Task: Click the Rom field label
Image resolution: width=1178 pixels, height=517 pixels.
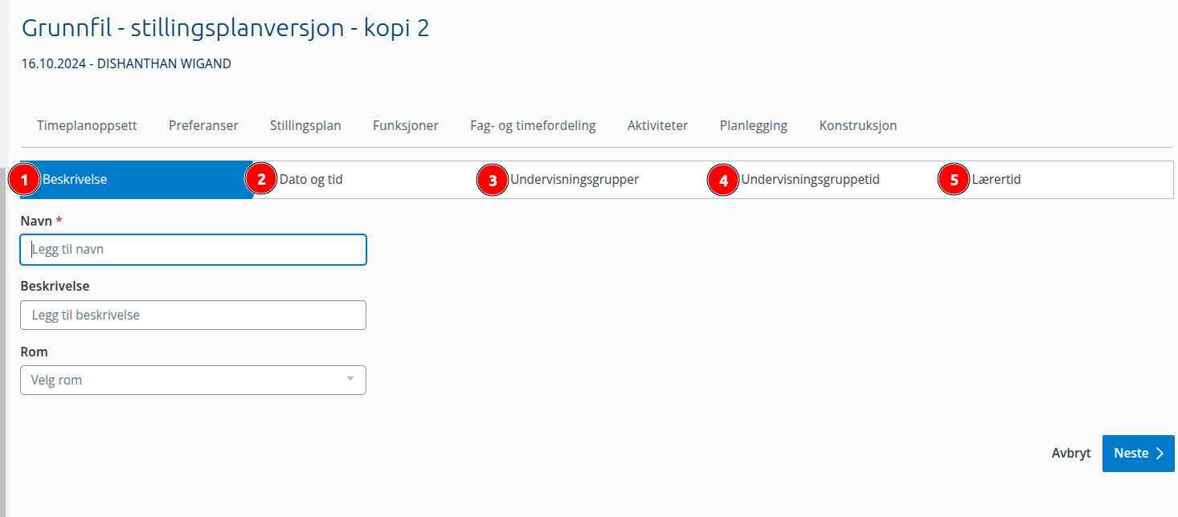Action: pos(34,352)
